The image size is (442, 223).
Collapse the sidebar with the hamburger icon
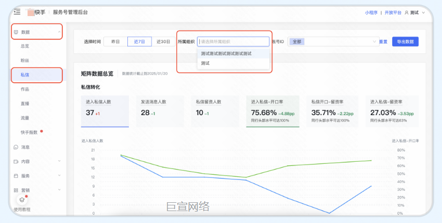[17, 12]
